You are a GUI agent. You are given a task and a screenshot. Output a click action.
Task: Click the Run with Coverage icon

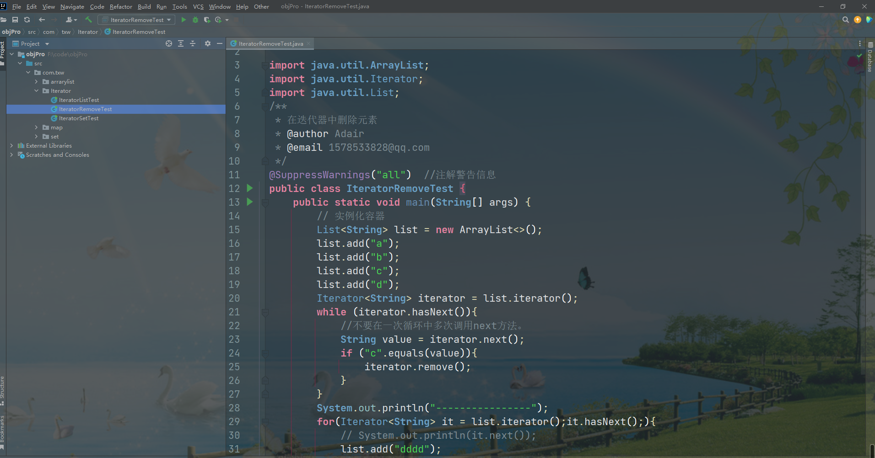(207, 20)
